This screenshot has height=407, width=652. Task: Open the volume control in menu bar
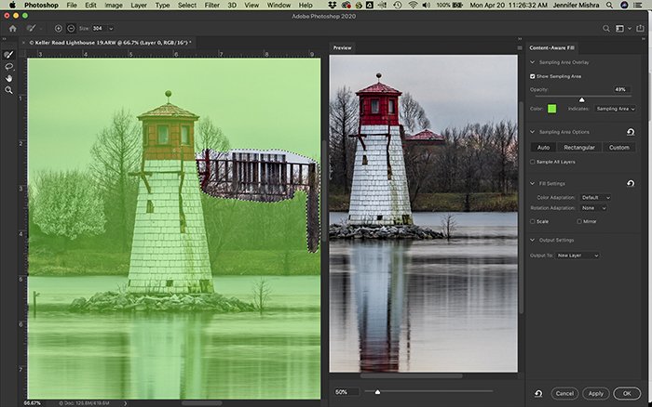[x=427, y=5]
